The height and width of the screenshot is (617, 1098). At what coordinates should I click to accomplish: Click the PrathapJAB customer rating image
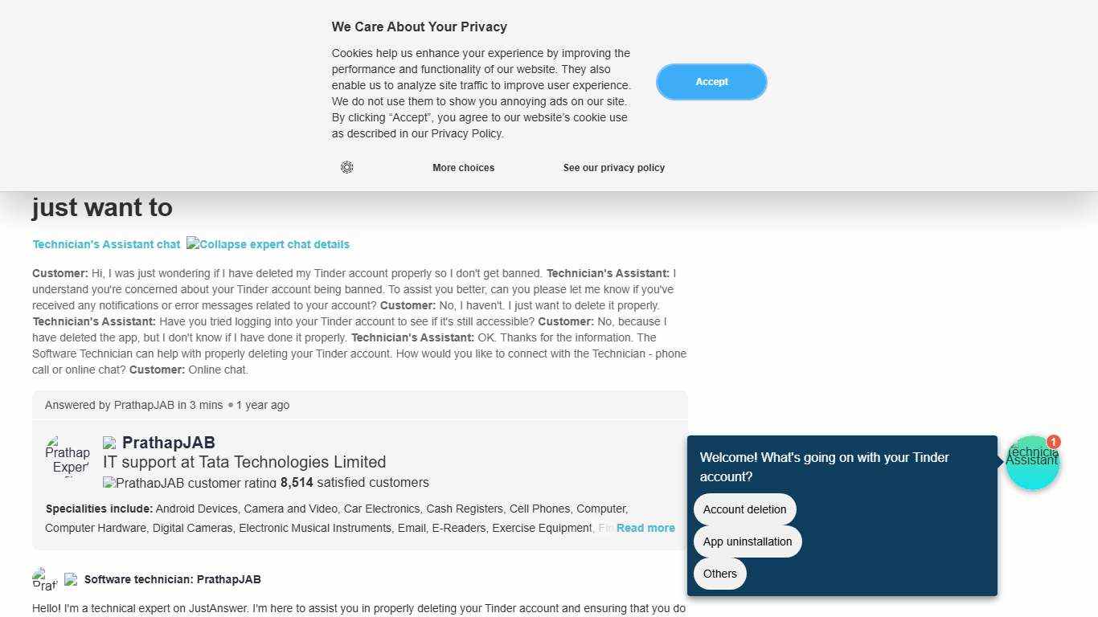click(x=191, y=483)
